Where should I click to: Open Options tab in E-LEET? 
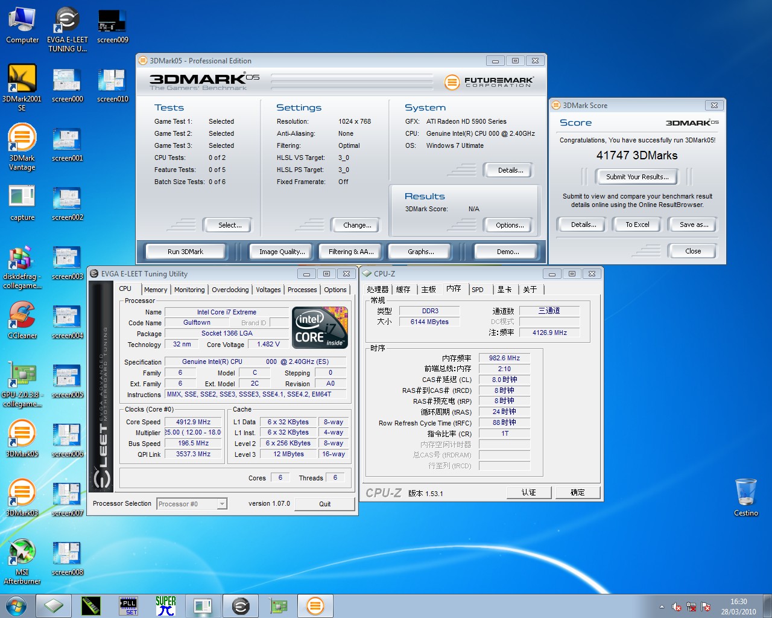pos(335,290)
